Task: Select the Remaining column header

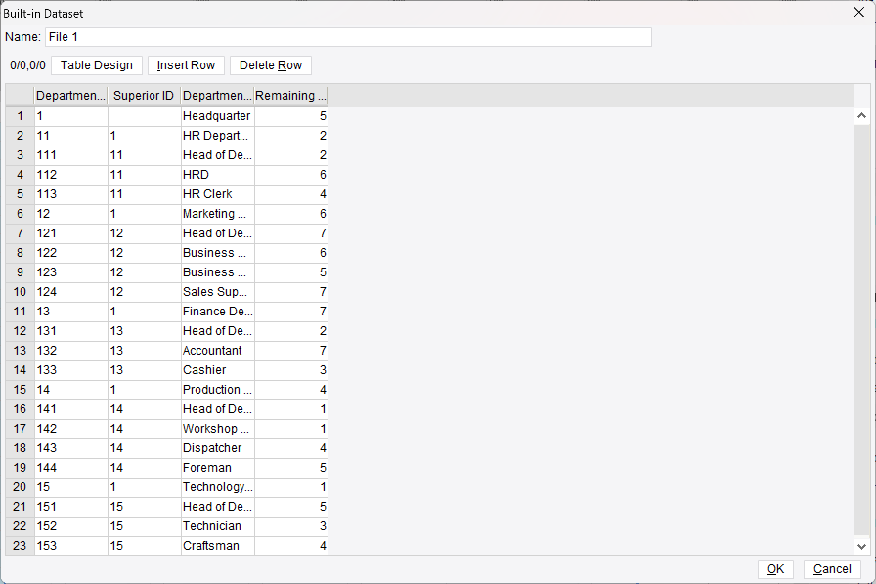Action: coord(291,96)
